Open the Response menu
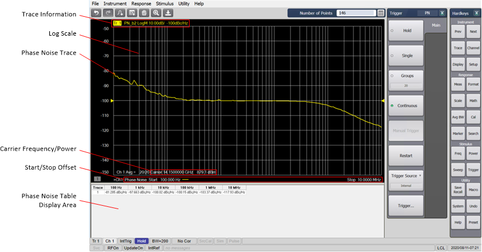Image resolution: width=482 pixels, height=252 pixels. click(141, 3)
